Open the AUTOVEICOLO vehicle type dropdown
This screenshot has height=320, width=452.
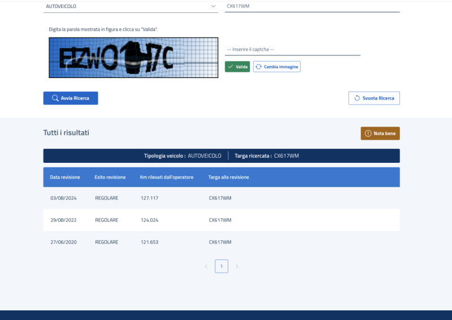131,6
